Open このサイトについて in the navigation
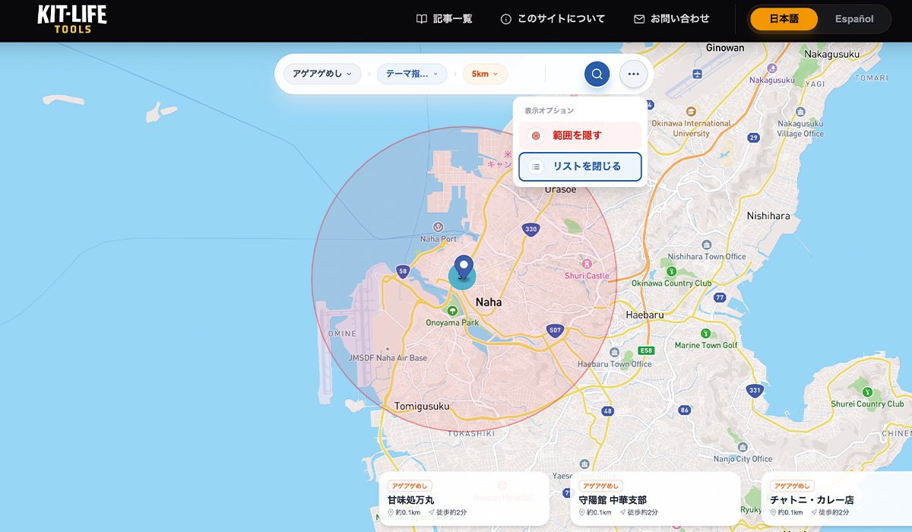The width and height of the screenshot is (912, 532). coord(553,19)
